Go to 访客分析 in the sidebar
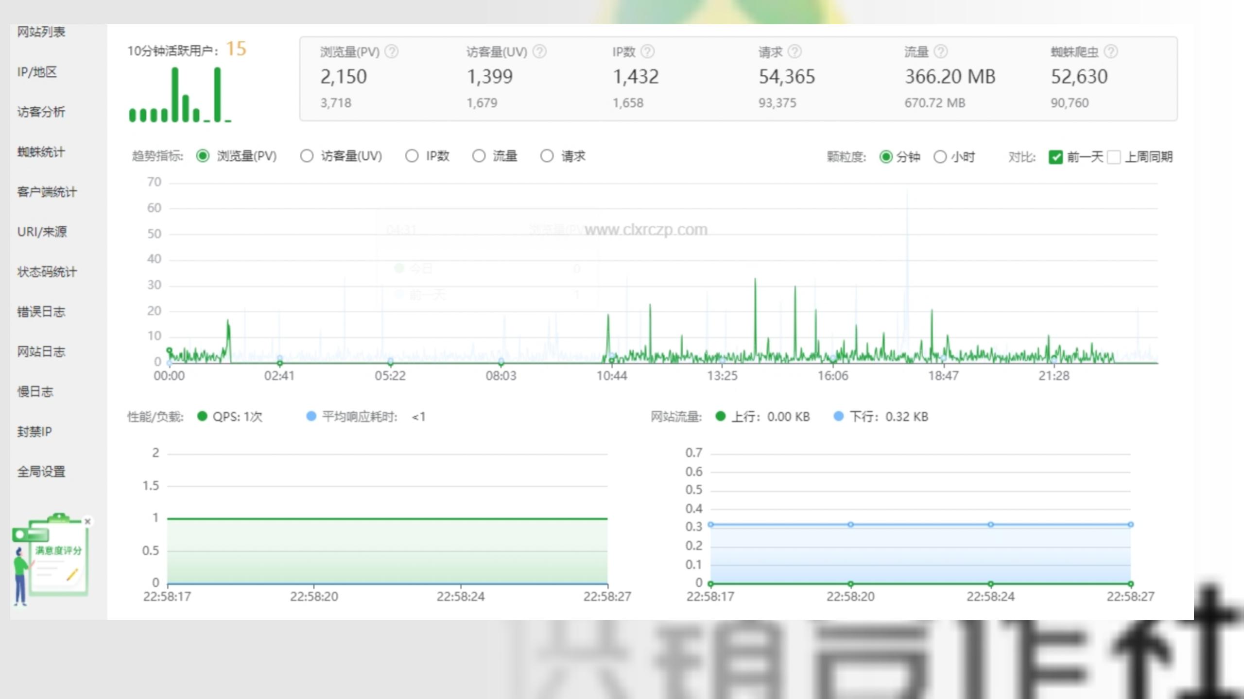 [41, 112]
